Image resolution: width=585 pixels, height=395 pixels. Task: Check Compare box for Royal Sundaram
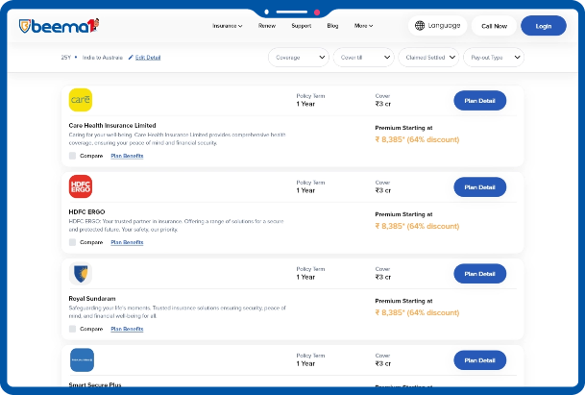[73, 329]
